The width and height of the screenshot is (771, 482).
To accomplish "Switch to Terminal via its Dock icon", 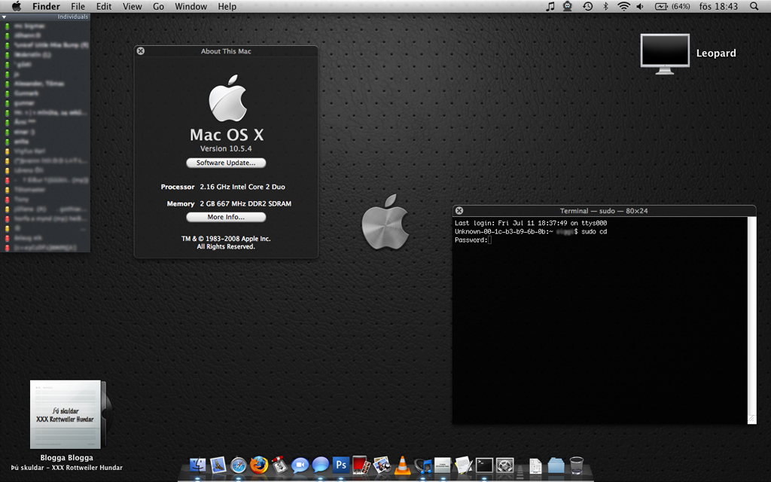I will coord(484,465).
